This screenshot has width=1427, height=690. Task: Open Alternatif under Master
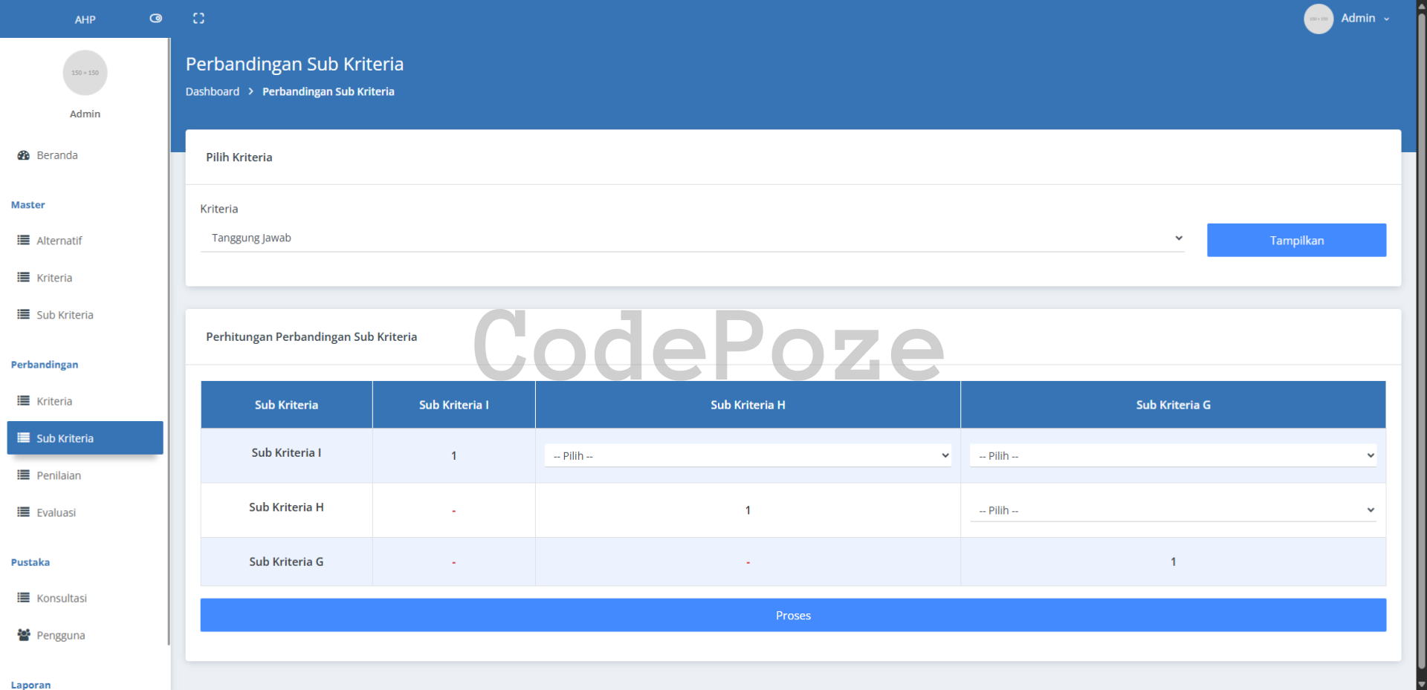[x=85, y=241]
